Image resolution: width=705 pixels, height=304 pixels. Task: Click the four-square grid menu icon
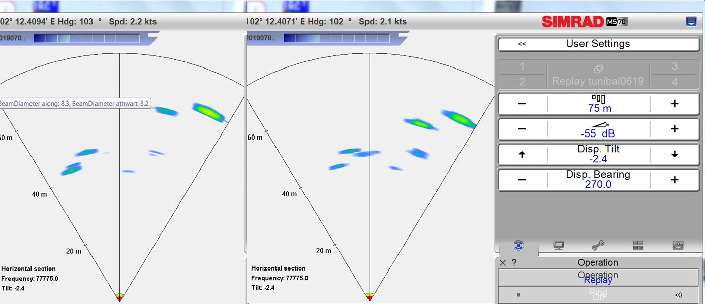coord(638,246)
